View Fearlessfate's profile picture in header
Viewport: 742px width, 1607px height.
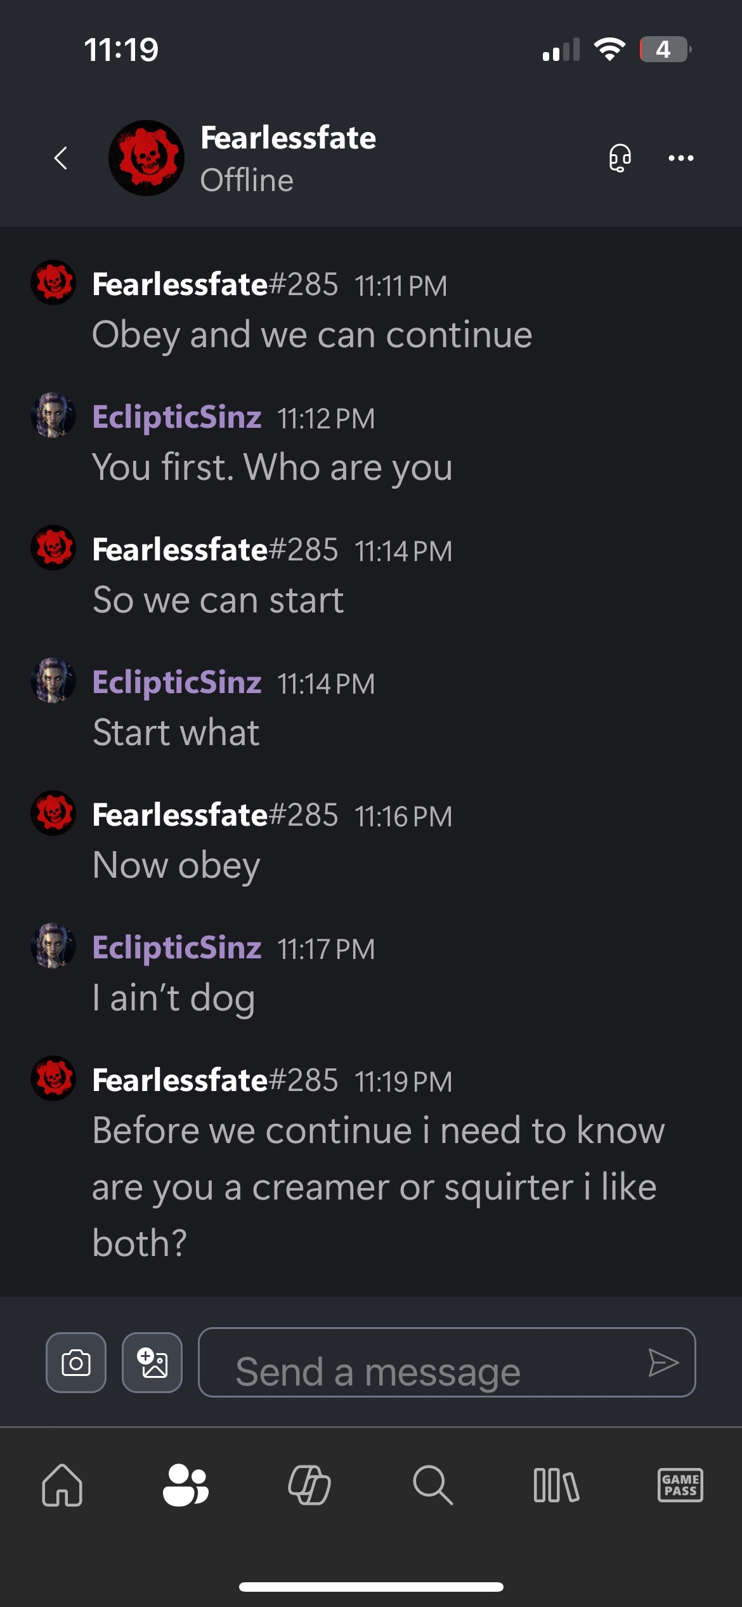point(146,158)
